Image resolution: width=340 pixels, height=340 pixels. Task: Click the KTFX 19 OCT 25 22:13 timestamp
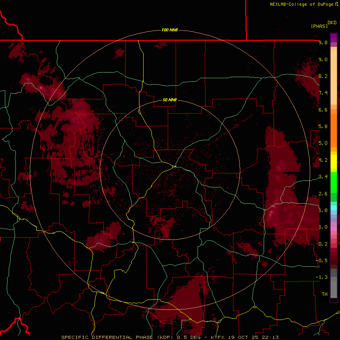tap(245, 337)
